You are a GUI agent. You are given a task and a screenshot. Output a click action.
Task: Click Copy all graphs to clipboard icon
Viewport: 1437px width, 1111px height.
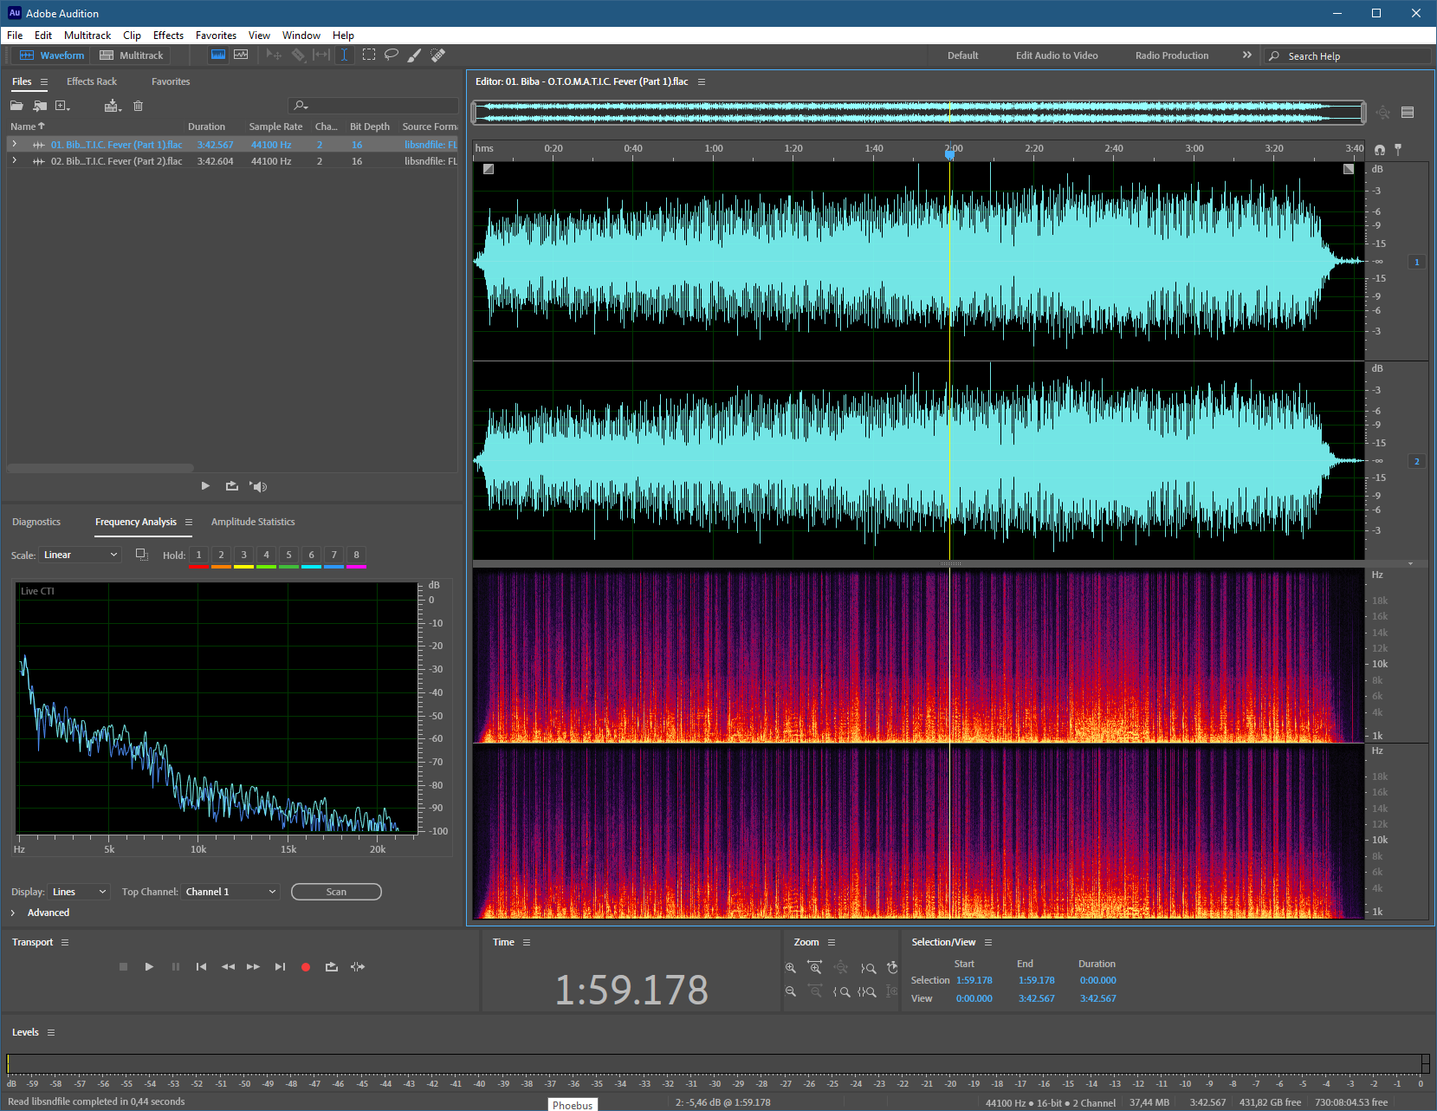pyautogui.click(x=142, y=555)
